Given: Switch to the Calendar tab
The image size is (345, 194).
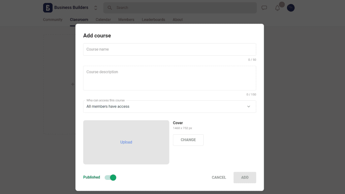Looking at the screenshot, I should 103,20.
